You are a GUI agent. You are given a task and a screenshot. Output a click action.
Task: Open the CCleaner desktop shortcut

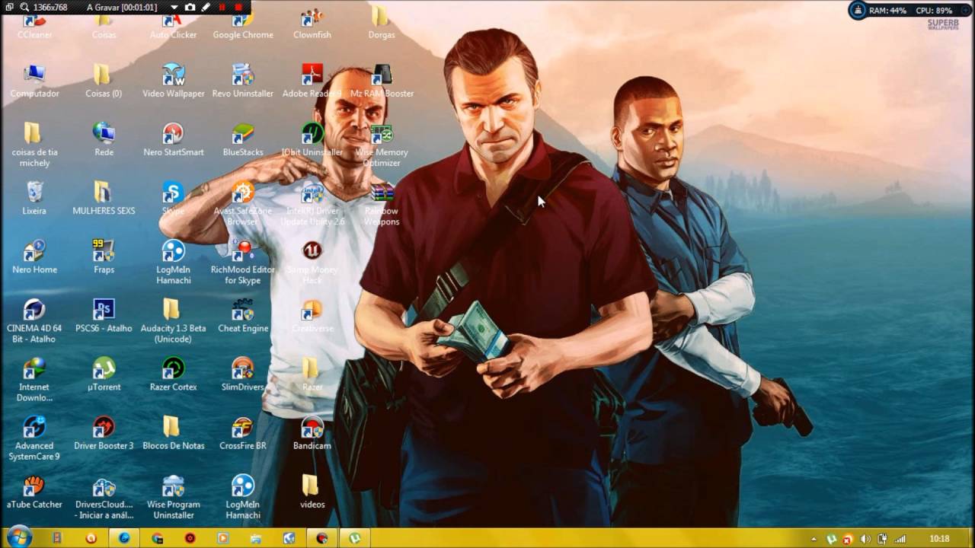tap(34, 27)
